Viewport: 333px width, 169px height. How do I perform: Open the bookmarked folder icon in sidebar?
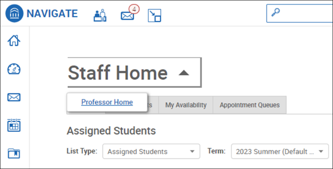(14, 153)
